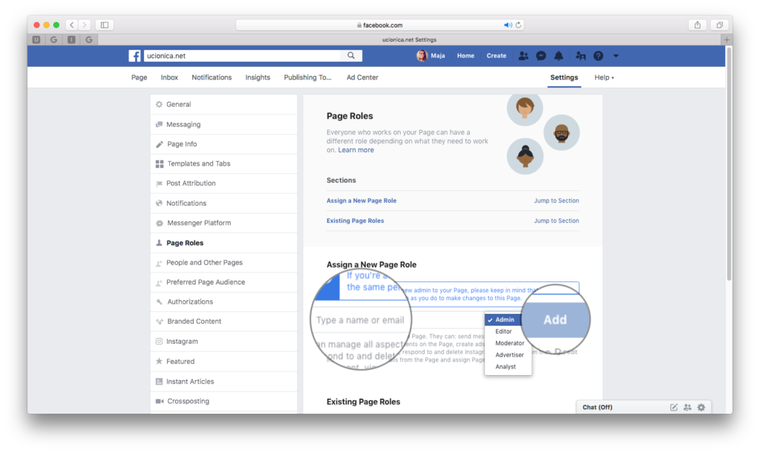
Task: Open Messenger from the top bar
Action: pos(542,56)
